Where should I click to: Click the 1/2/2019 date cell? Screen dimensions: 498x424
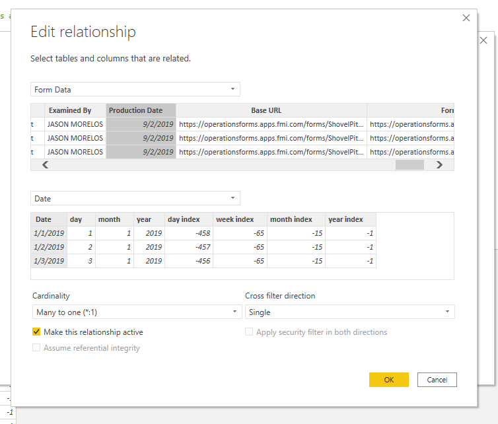tap(49, 247)
